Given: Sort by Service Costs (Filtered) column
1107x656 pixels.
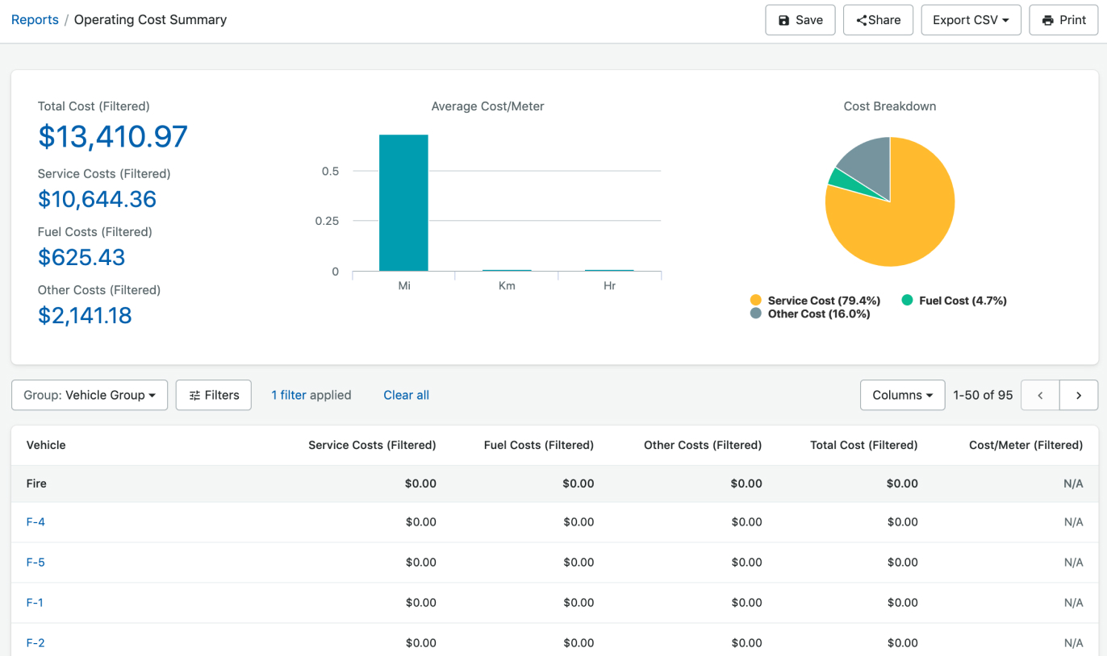Looking at the screenshot, I should pos(372,445).
